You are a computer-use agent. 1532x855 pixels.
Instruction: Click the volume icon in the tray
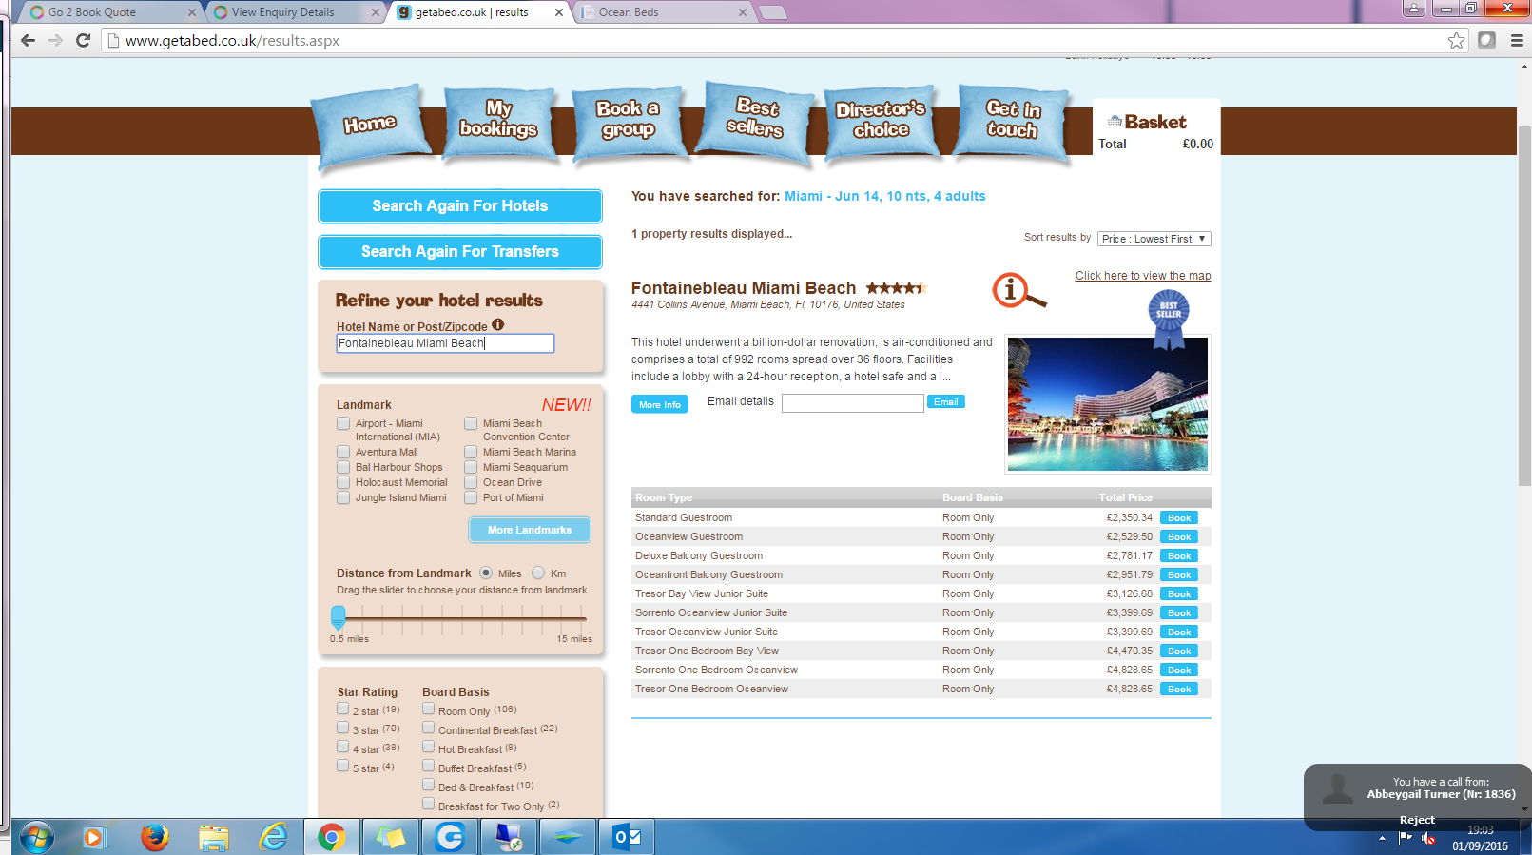(1428, 838)
